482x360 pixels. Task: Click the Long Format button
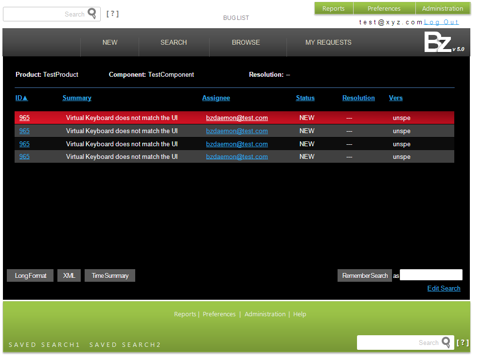coord(30,275)
